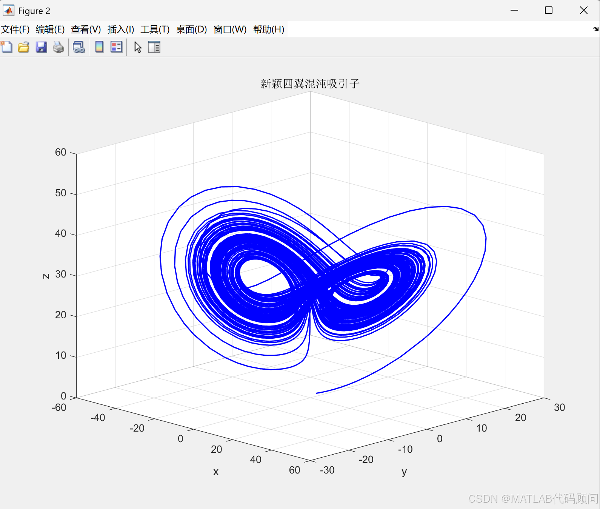Click the New Figure toolbar icon
This screenshot has width=600, height=509.
tap(6, 47)
